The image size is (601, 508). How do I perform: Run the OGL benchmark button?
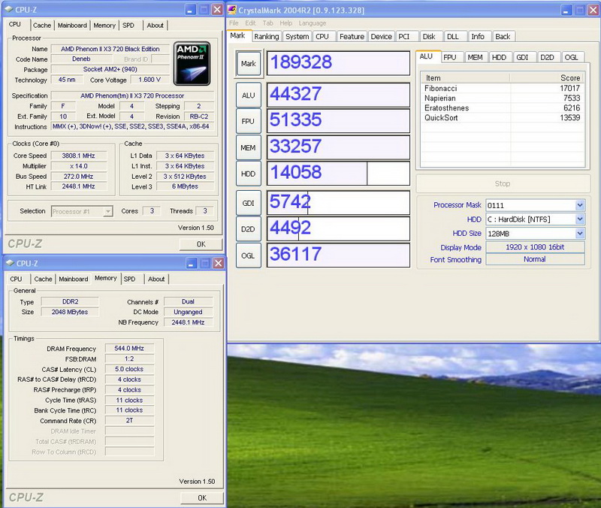[248, 256]
